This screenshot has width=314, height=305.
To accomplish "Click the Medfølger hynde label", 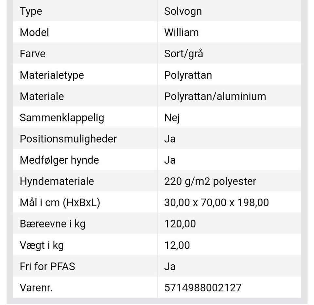I will pos(59,160).
